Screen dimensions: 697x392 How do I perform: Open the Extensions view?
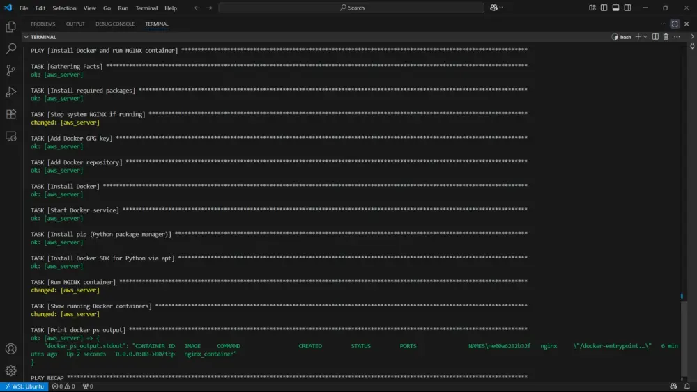click(x=10, y=114)
